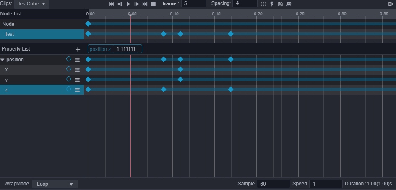
Task: Open the testCube clips dropdown
Action: 32,4
